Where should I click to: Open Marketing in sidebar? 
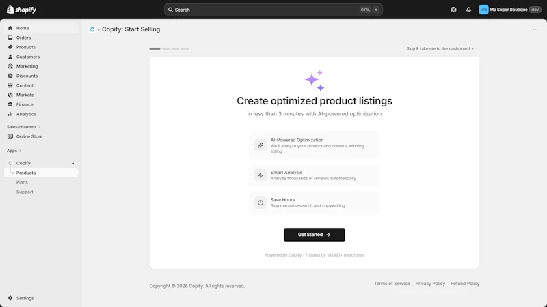point(41,66)
